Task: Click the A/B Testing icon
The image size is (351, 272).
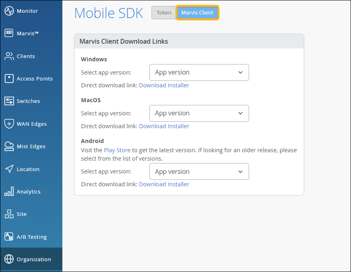Action: (x=9, y=237)
